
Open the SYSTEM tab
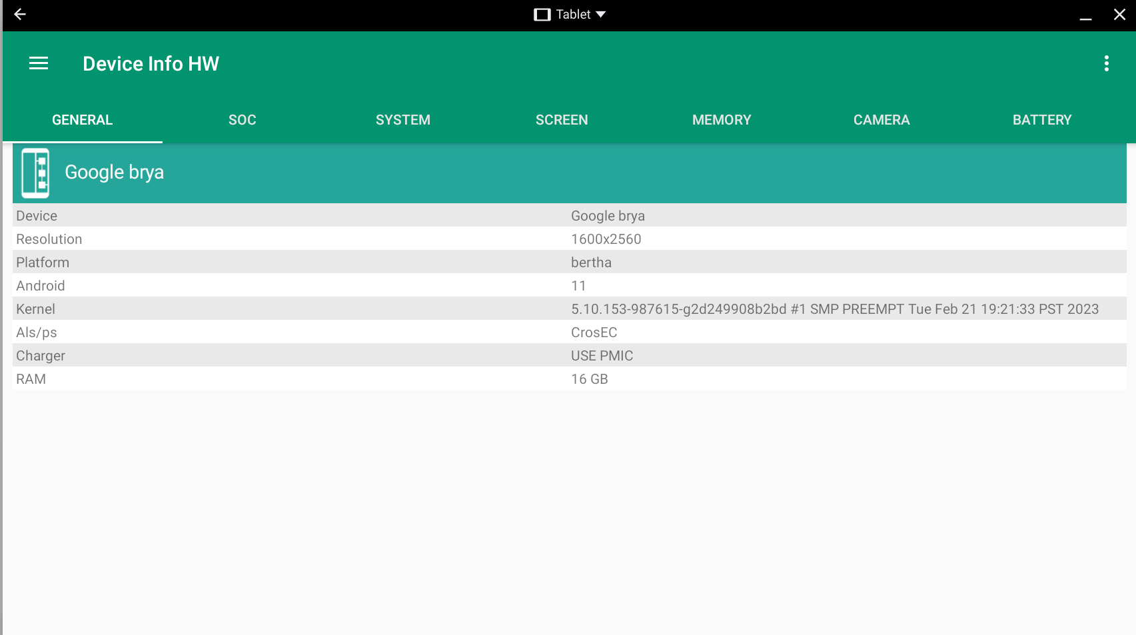(x=402, y=120)
